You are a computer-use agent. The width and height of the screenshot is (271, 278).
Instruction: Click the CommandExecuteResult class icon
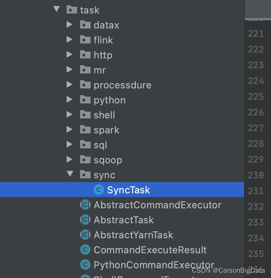point(85,250)
